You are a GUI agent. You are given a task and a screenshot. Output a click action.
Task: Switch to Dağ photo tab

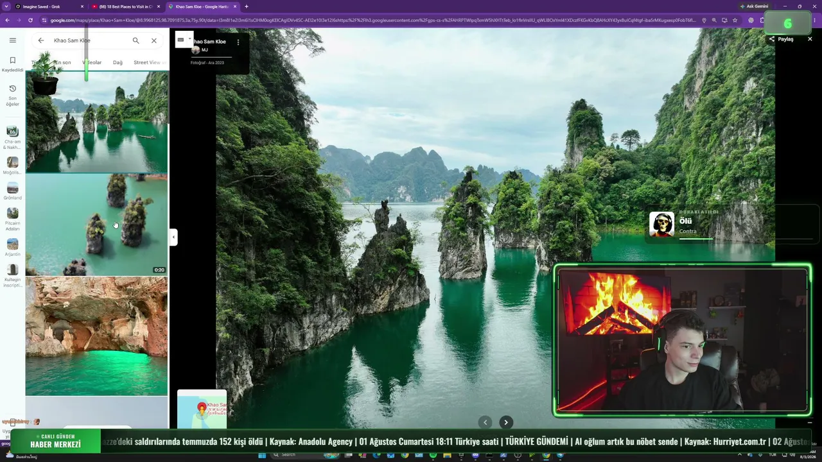tap(118, 62)
